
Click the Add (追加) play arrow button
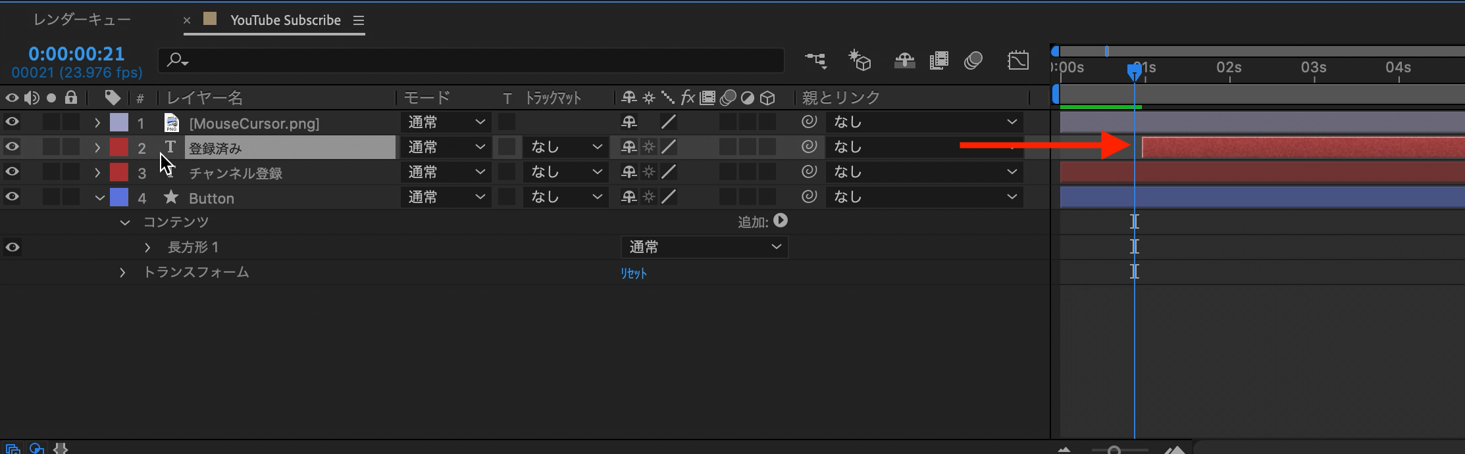(x=781, y=221)
